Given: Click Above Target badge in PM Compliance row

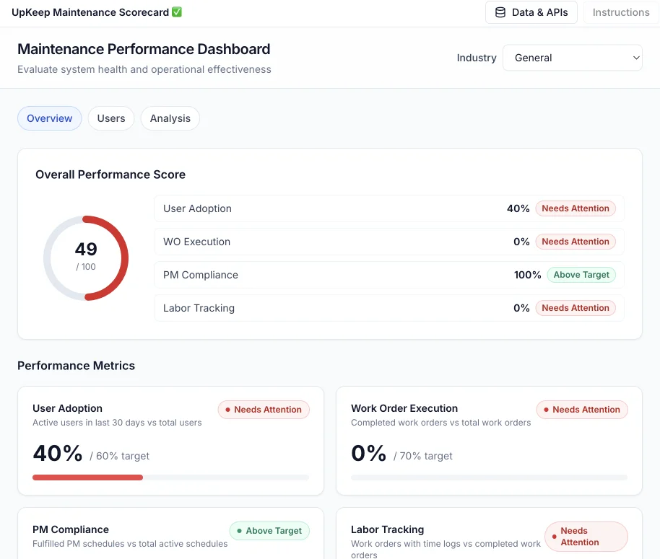Looking at the screenshot, I should pyautogui.click(x=581, y=275).
